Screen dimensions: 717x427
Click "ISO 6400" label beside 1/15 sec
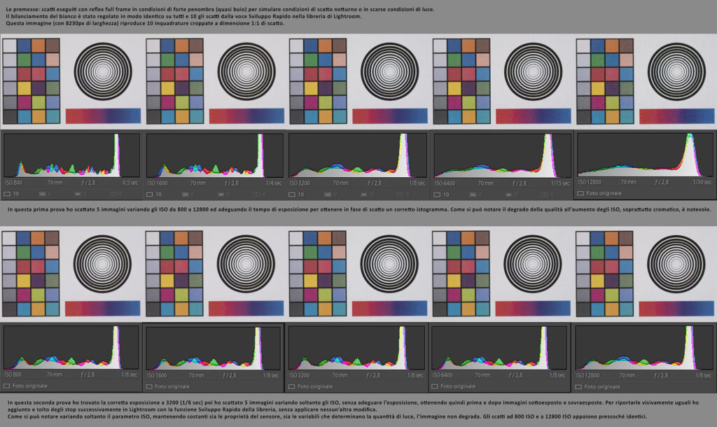(445, 183)
